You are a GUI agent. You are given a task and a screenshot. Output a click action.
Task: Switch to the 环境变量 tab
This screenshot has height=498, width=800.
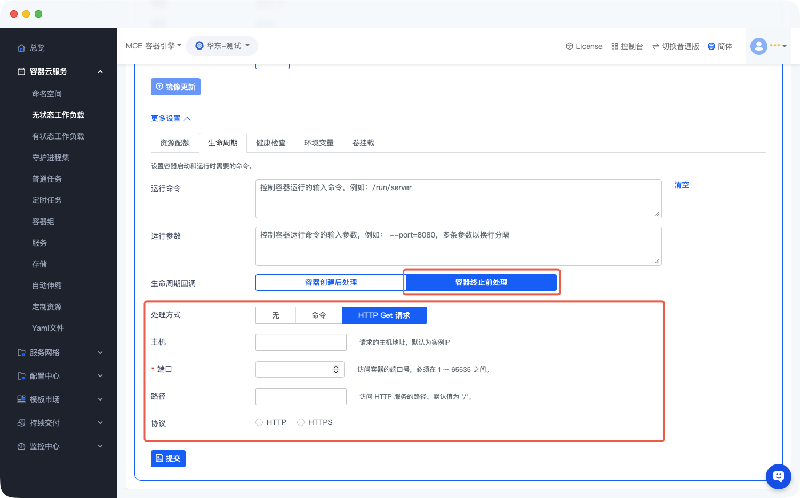(x=318, y=143)
